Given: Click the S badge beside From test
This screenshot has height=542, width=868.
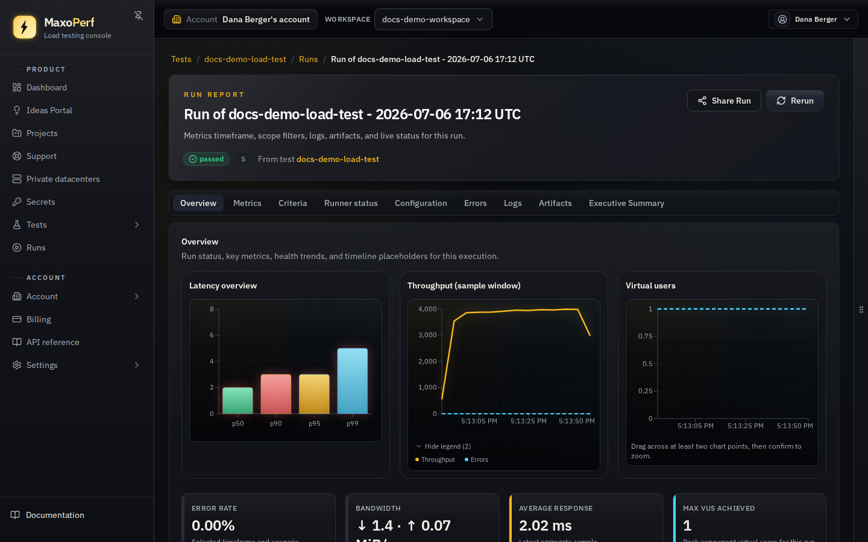Looking at the screenshot, I should (x=243, y=159).
